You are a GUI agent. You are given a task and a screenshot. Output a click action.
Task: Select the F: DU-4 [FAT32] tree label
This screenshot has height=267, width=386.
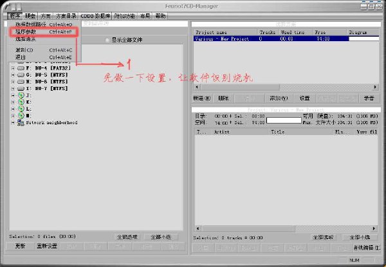pos(48,68)
